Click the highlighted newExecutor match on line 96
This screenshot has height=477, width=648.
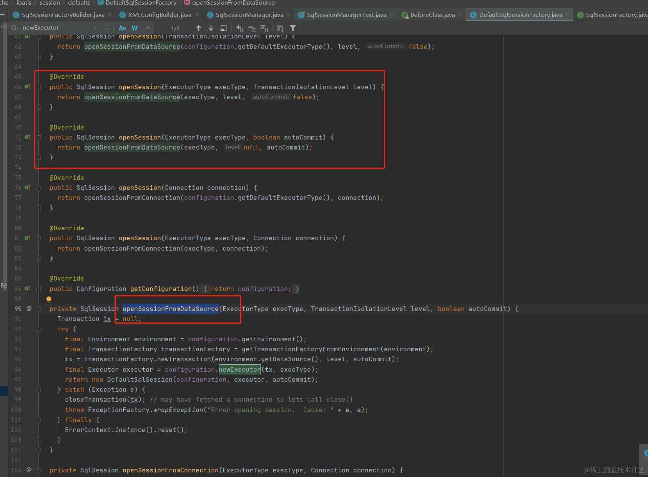click(x=240, y=369)
